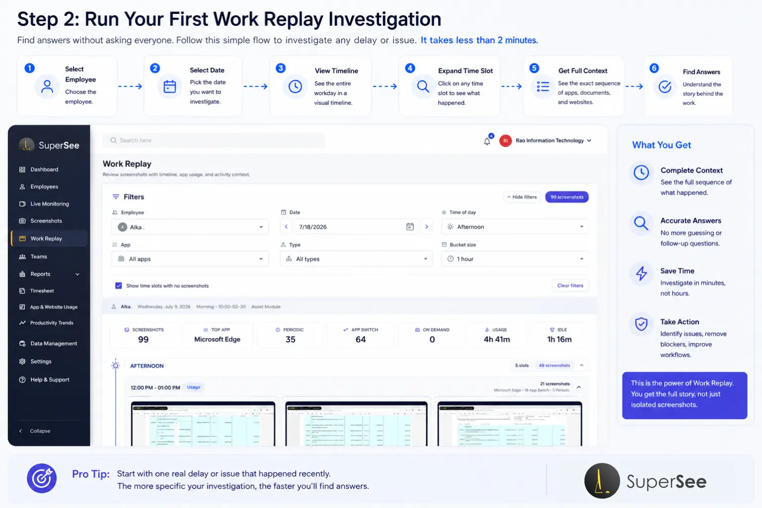Click the Usage tag on time slot
This screenshot has height=508, width=762.
[x=193, y=387]
